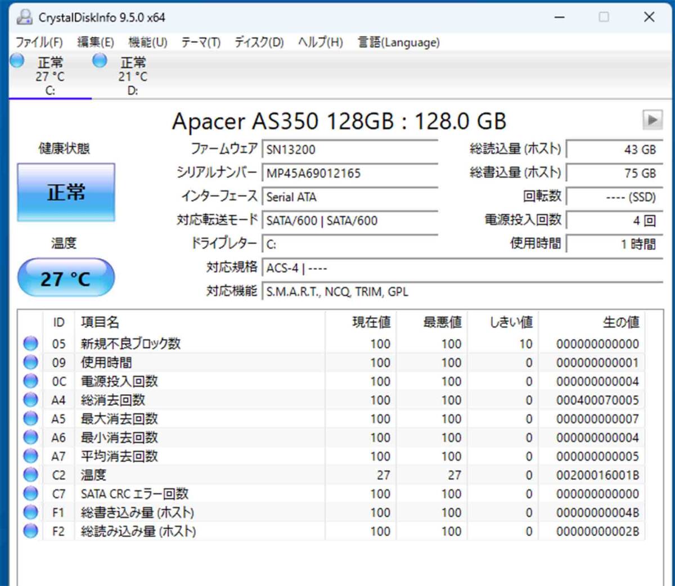This screenshot has width=675, height=586.
Task: Click the status orb for row C2
Action: [x=30, y=475]
